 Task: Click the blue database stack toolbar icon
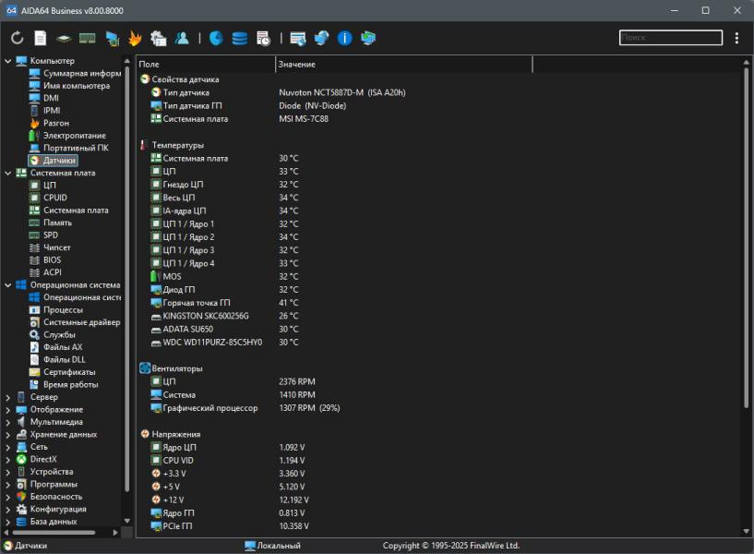[239, 38]
